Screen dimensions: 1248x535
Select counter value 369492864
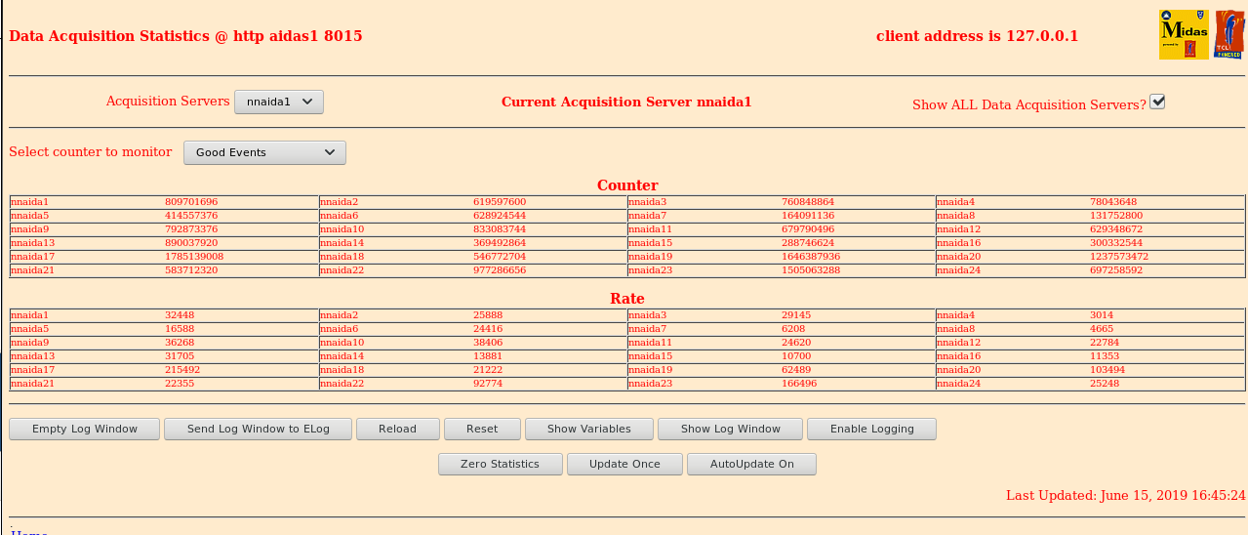(500, 243)
